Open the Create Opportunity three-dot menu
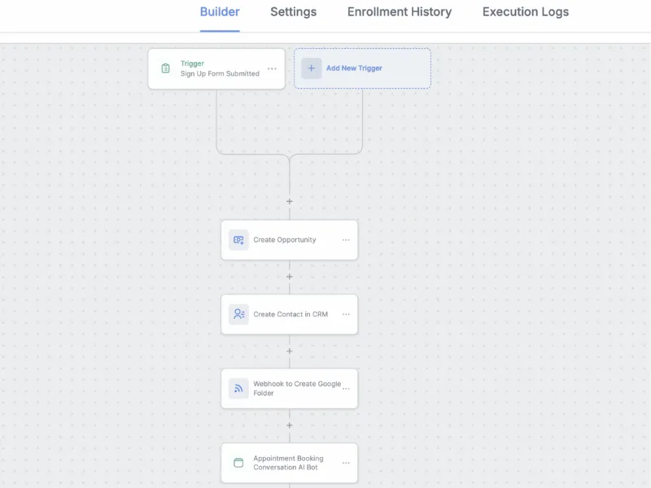 [346, 240]
